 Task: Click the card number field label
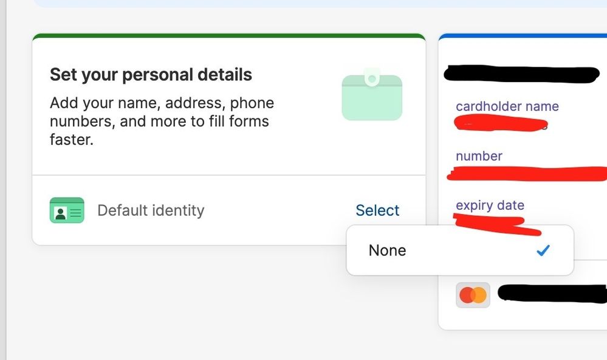coord(479,156)
